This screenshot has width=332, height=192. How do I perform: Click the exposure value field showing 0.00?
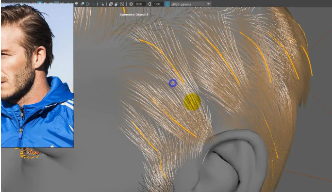(x=140, y=4)
